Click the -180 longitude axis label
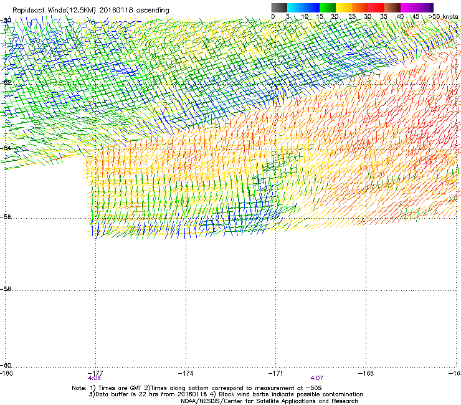This screenshot has height=405, width=461. (x=6, y=373)
